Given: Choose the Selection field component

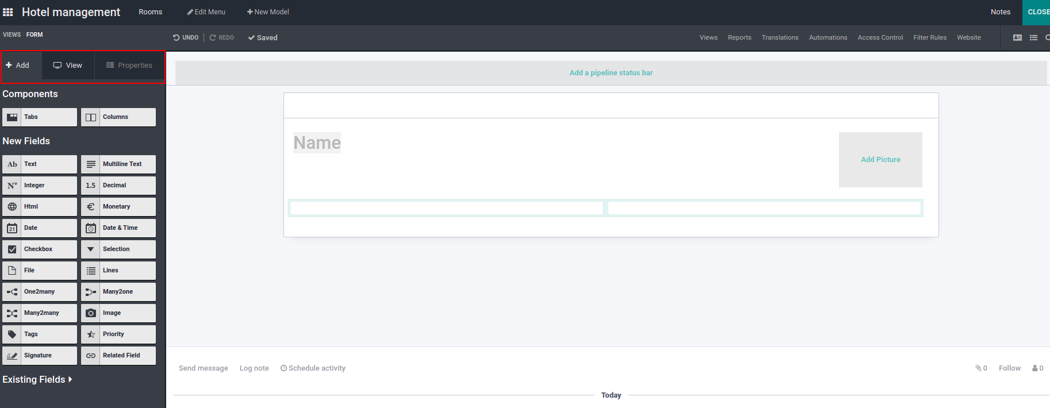Looking at the screenshot, I should click(118, 249).
